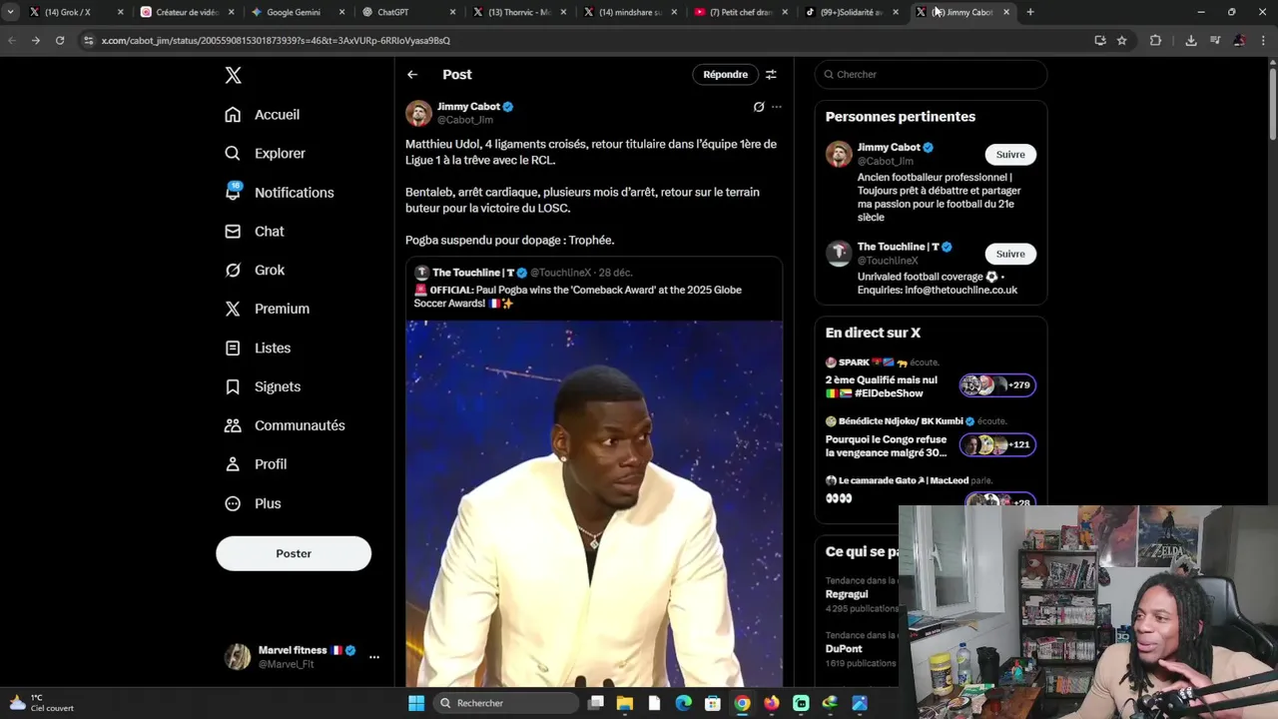Click the Poster button

[x=294, y=554]
